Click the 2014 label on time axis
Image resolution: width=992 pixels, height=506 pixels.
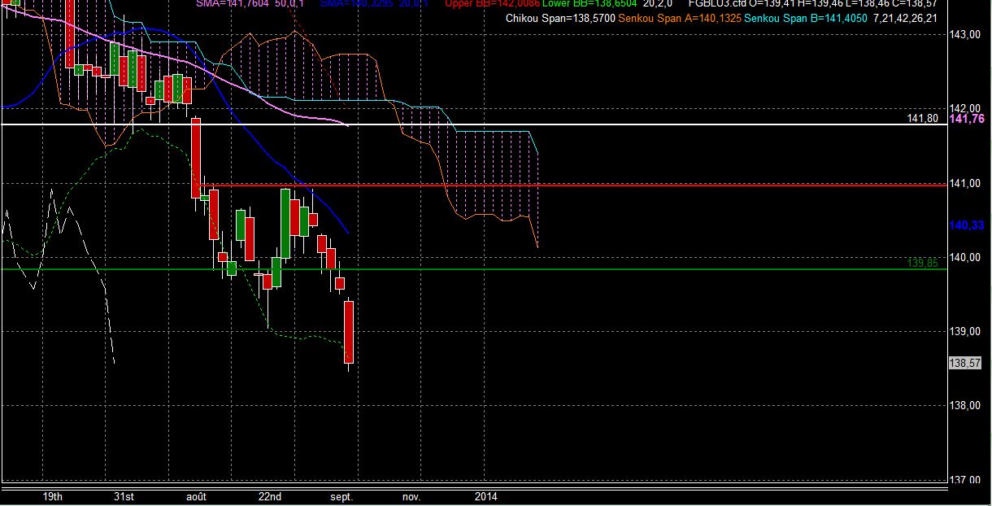486,495
